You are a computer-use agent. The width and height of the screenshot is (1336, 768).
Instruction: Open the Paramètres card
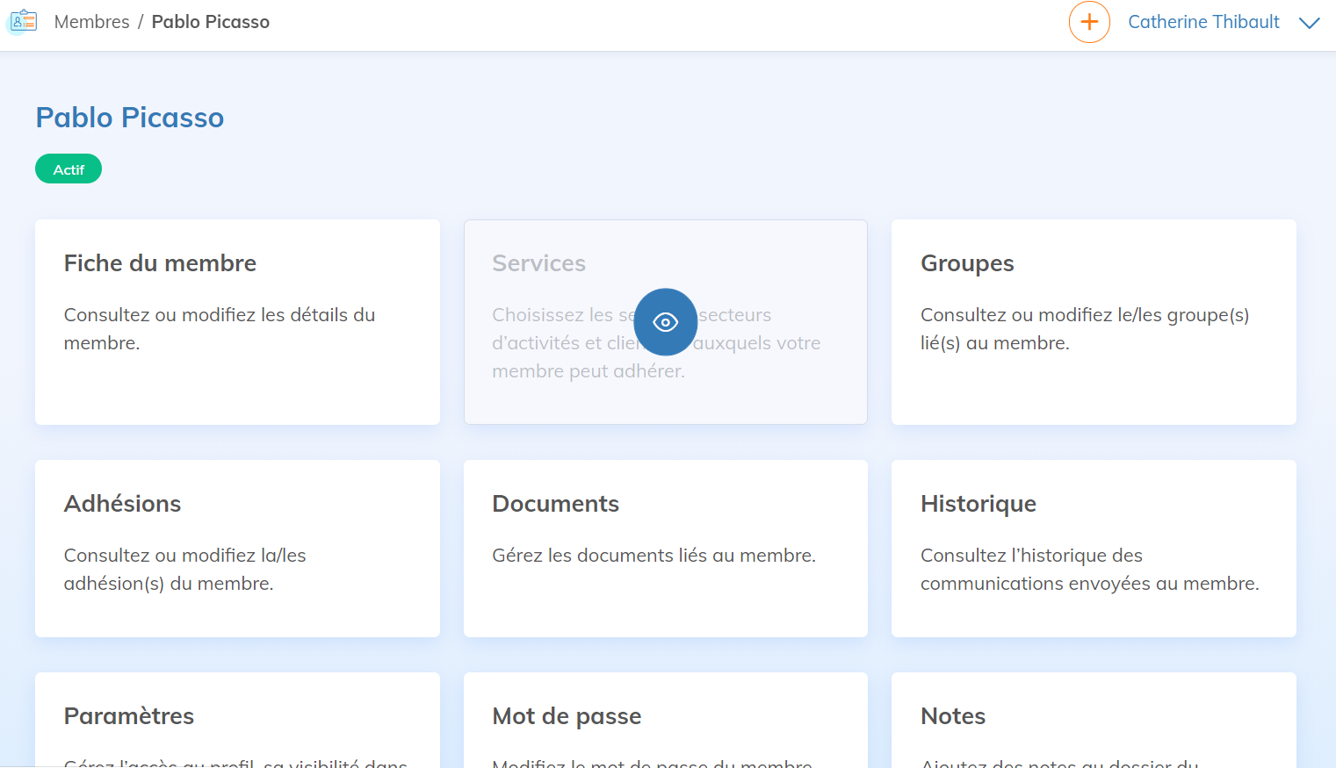[237, 720]
